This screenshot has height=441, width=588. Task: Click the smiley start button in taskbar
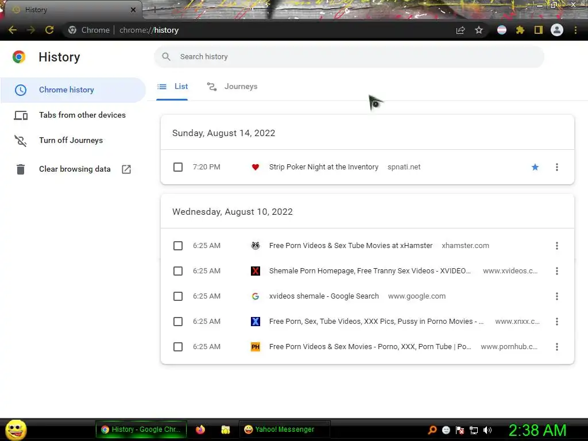click(16, 430)
